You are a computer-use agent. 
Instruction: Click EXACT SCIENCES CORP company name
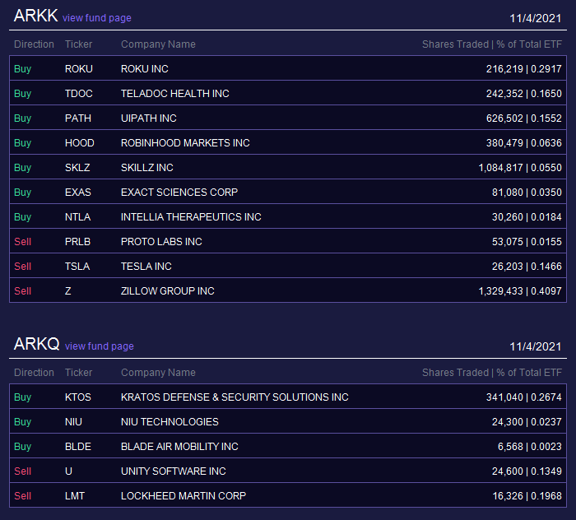pos(179,192)
